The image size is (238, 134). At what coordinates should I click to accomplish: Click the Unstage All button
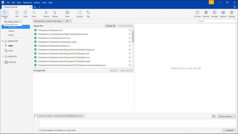110,26
